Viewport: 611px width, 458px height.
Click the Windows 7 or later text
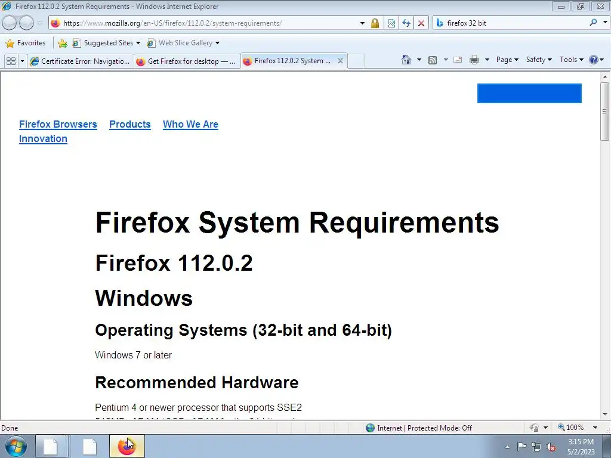133,355
